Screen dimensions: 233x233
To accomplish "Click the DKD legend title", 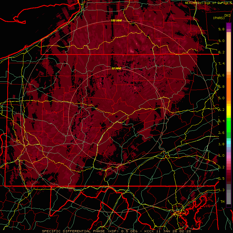I will point(228,16).
